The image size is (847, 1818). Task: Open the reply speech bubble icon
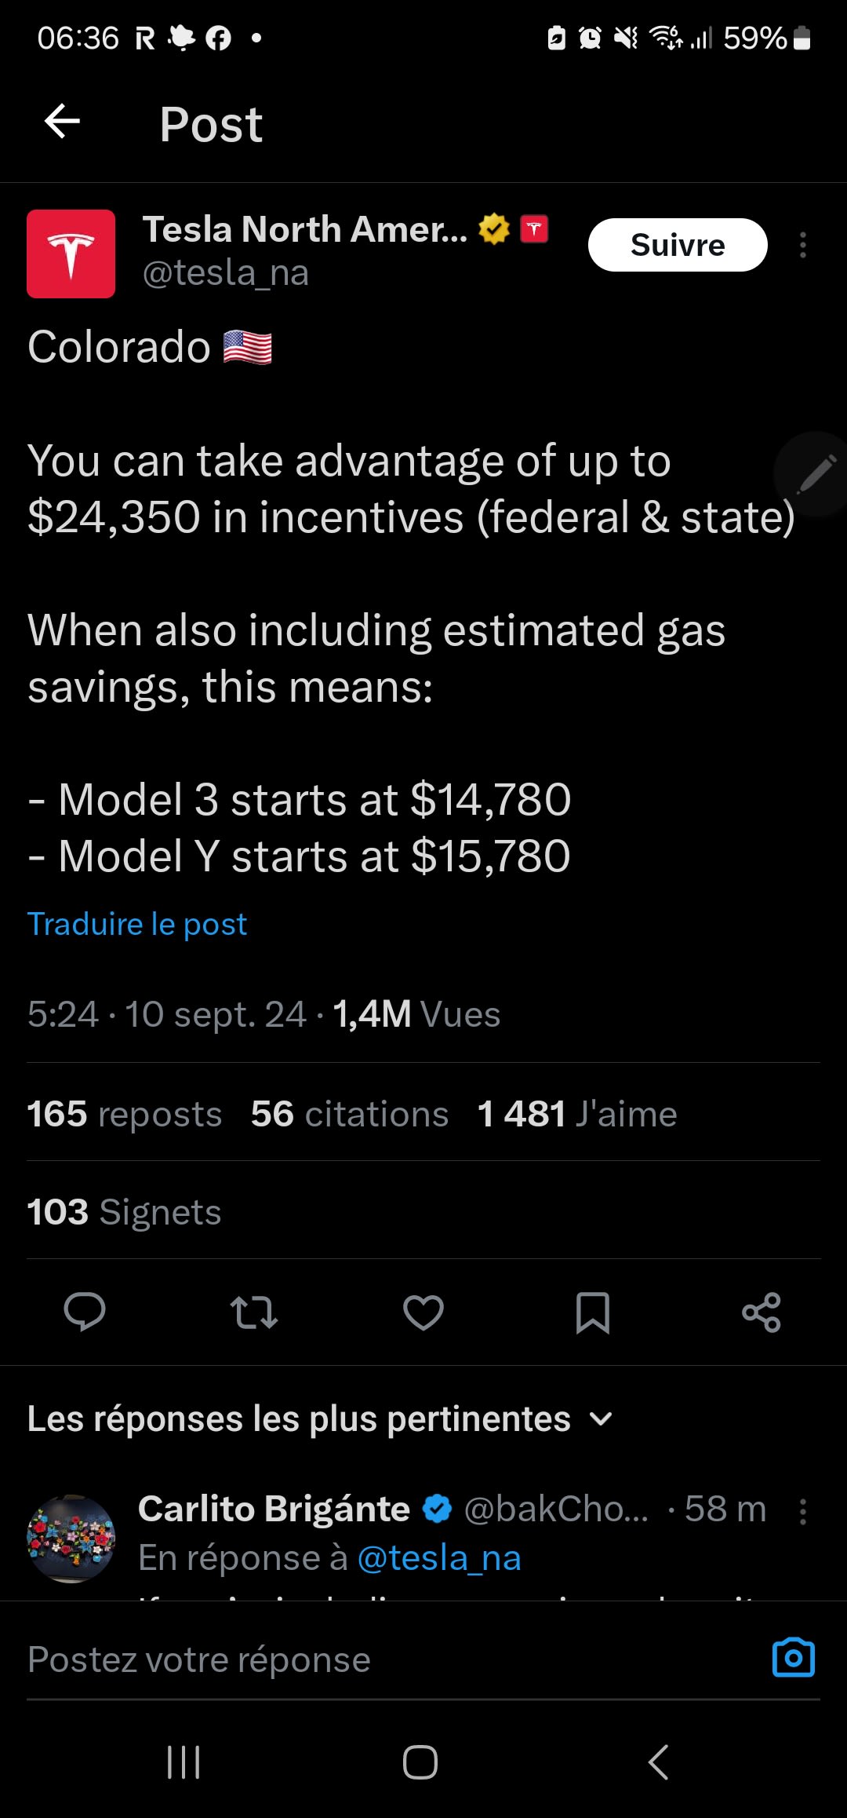[85, 1312]
